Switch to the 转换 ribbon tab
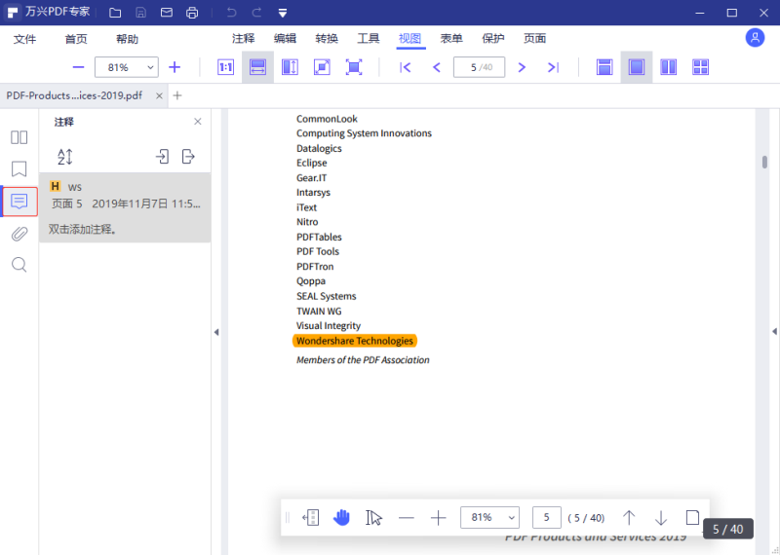 pos(327,38)
